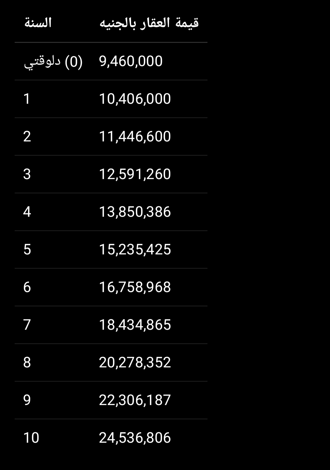Click the 10,406,000 value cell
Image resolution: width=330 pixels, height=470 pixels.
coord(135,99)
